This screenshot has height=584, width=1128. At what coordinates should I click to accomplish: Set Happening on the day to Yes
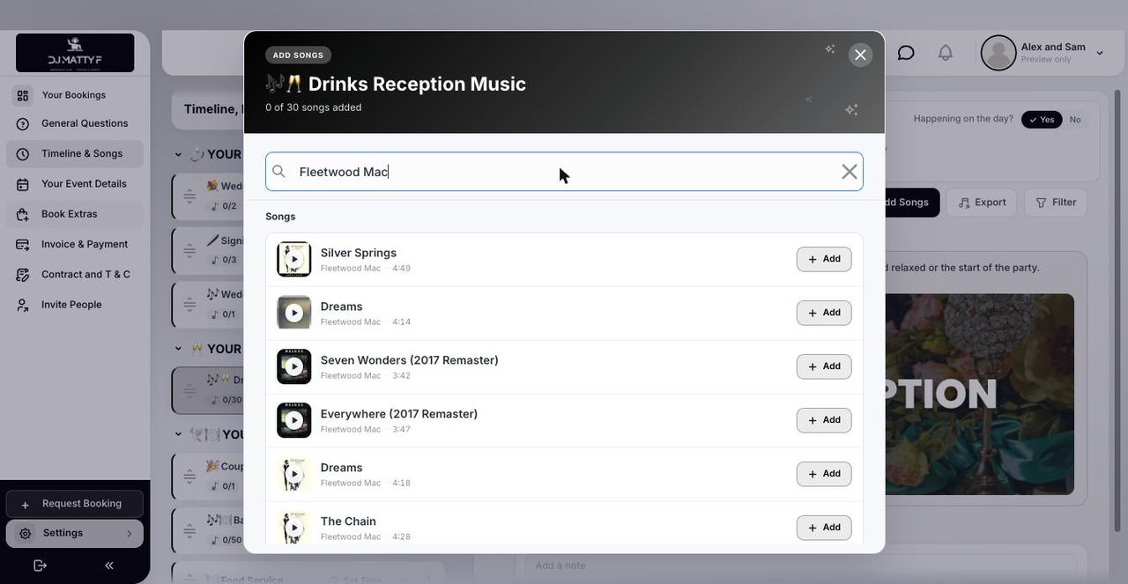tap(1041, 120)
